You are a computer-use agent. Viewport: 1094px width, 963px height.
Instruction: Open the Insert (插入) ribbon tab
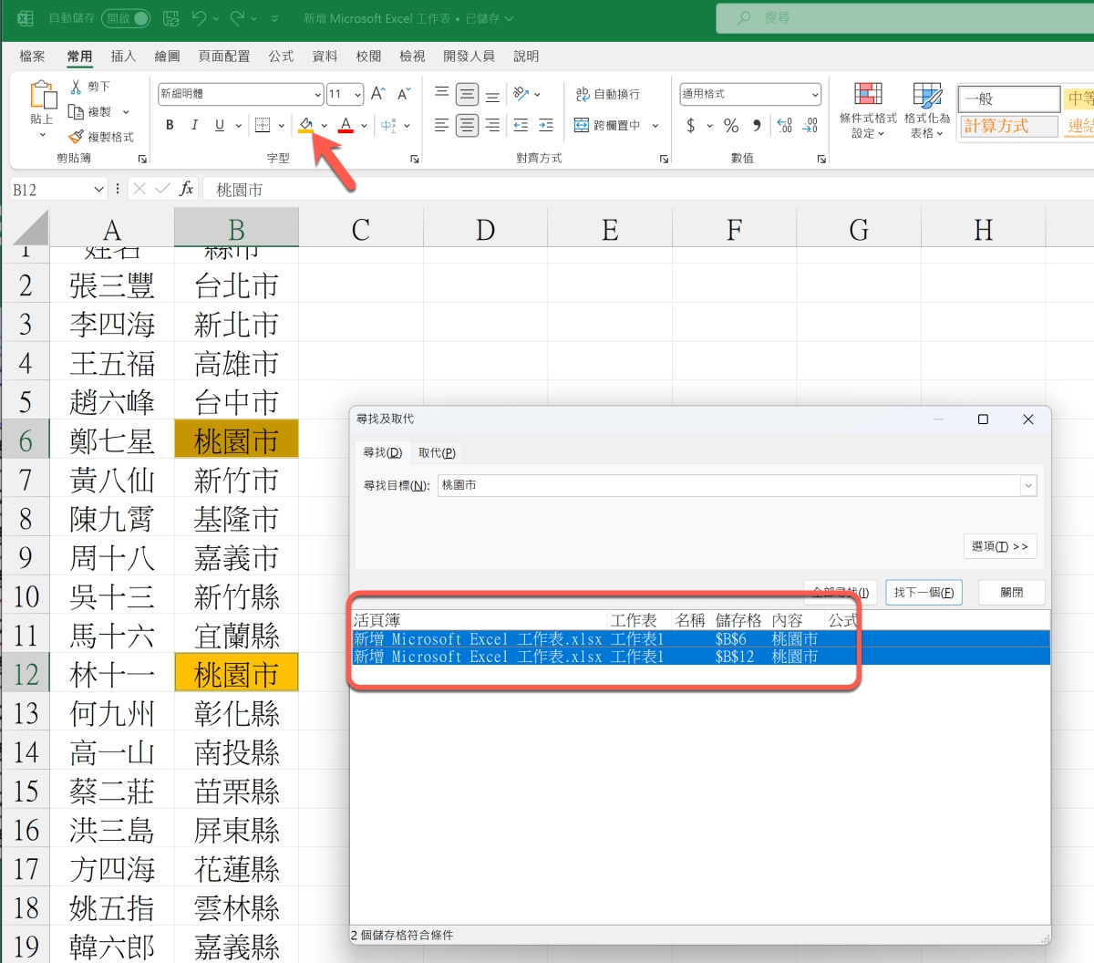123,57
